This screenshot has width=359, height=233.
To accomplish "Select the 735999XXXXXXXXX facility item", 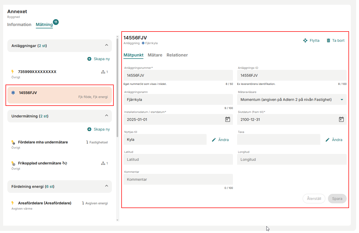I will pos(37,72).
